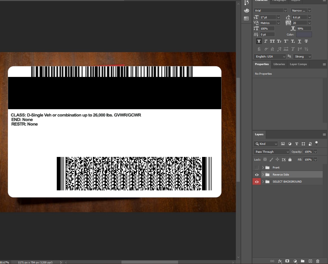Image resolution: width=328 pixels, height=264 pixels.
Task: Create a new fill or adjustment layer
Action: (x=295, y=261)
